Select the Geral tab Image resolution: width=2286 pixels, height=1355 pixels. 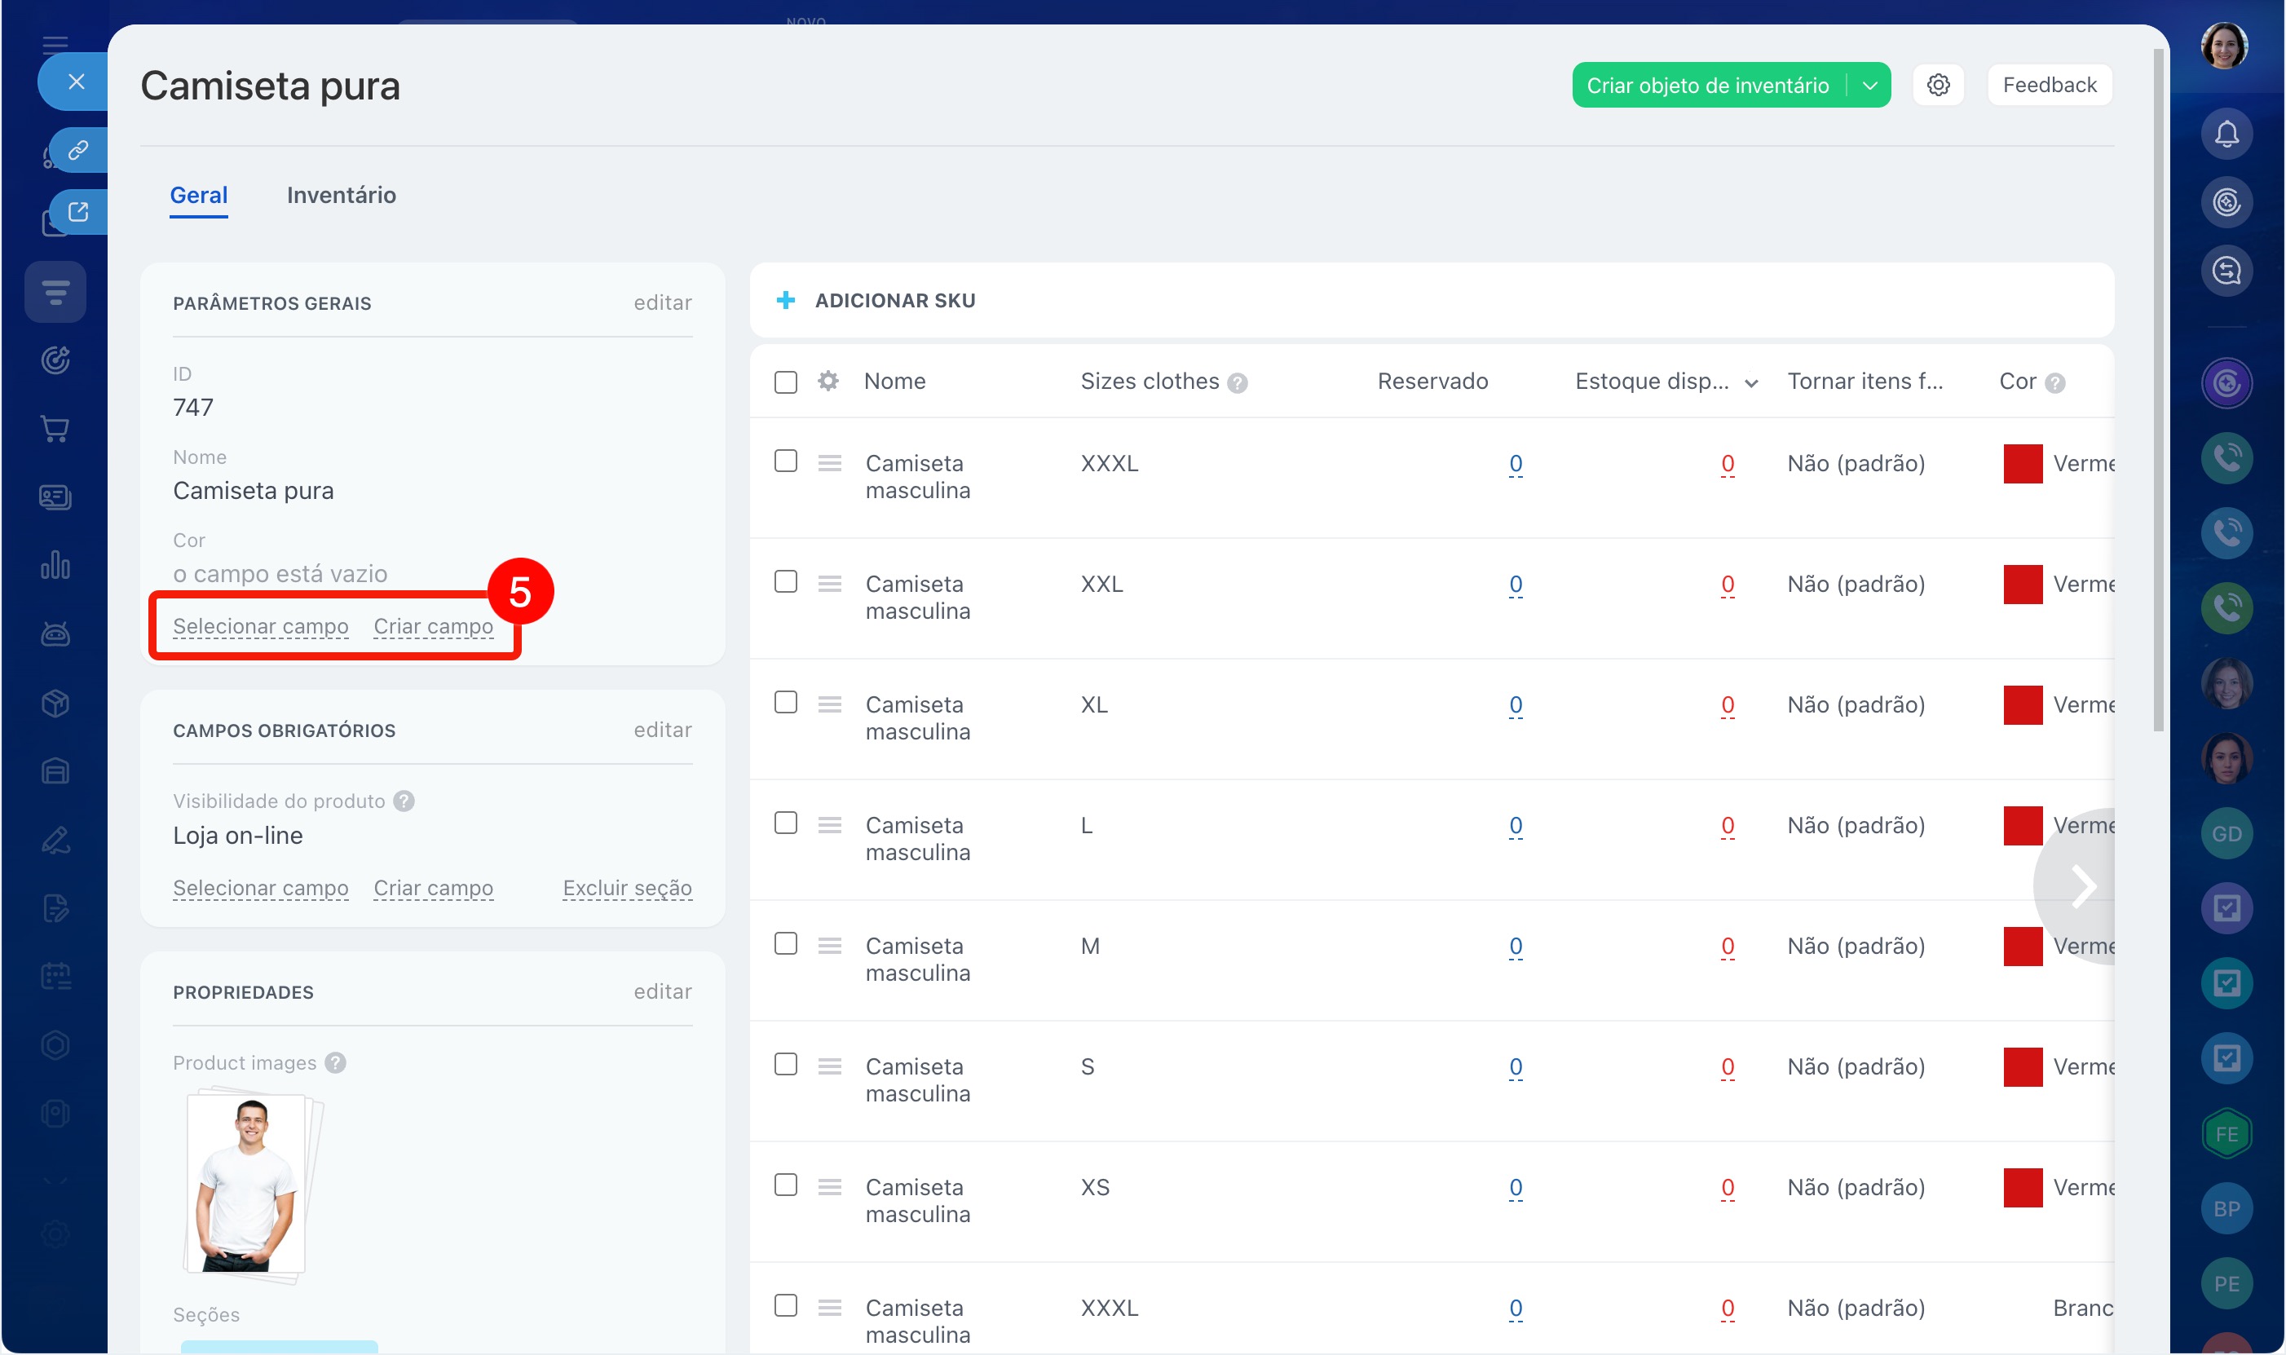[x=198, y=195]
